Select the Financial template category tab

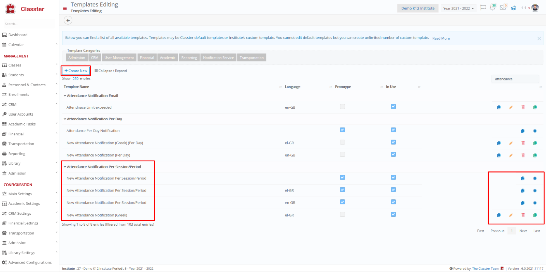coord(147,58)
